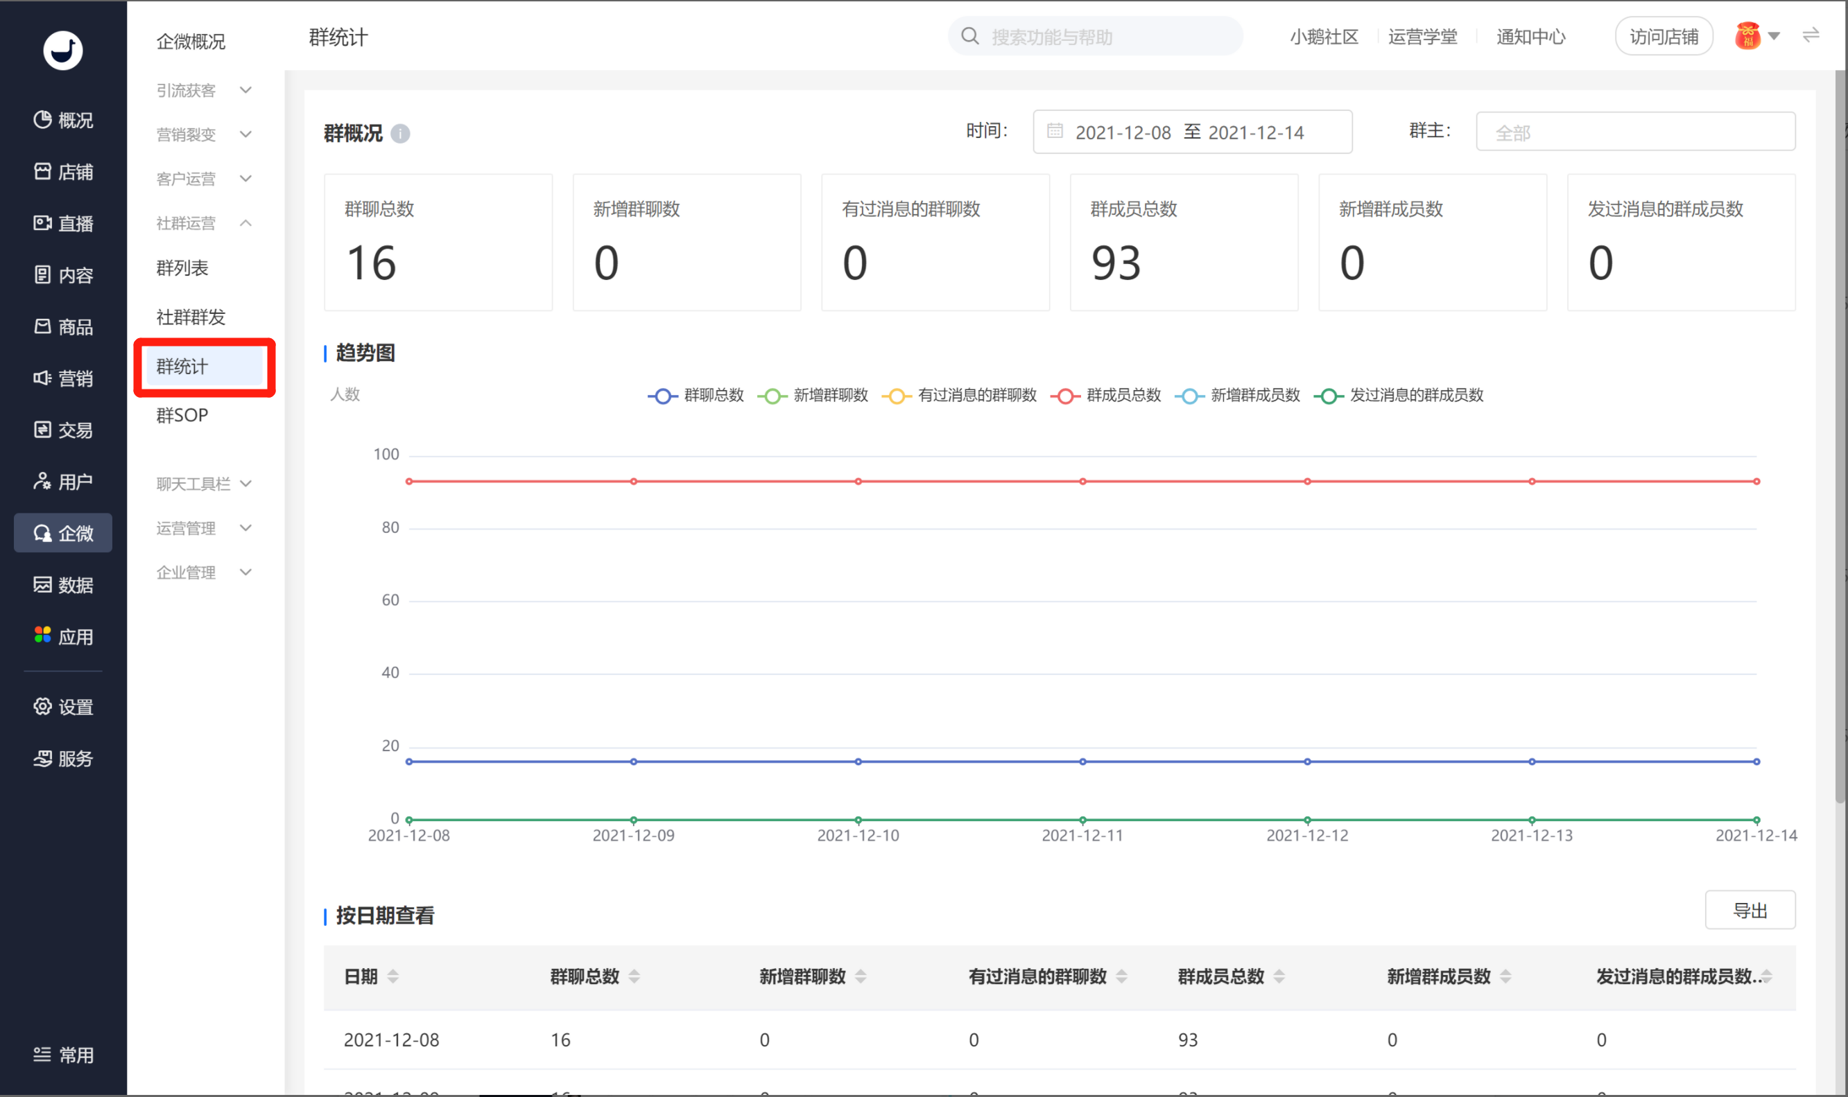The image size is (1848, 1097).
Task: Sort table by 新增群成员数 column
Action: 1505,976
